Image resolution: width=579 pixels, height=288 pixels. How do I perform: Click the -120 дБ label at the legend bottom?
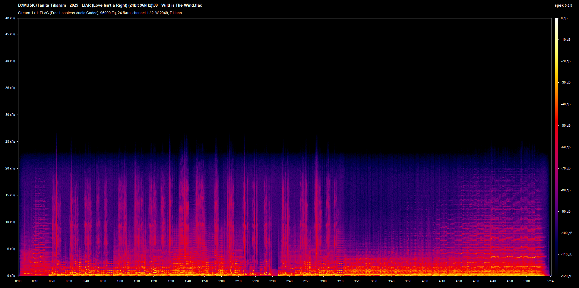566,276
